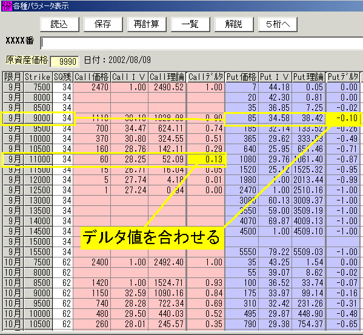363x335 pixels.
Task: Select the highlighted Put delta -0.10
Action: coord(343,118)
